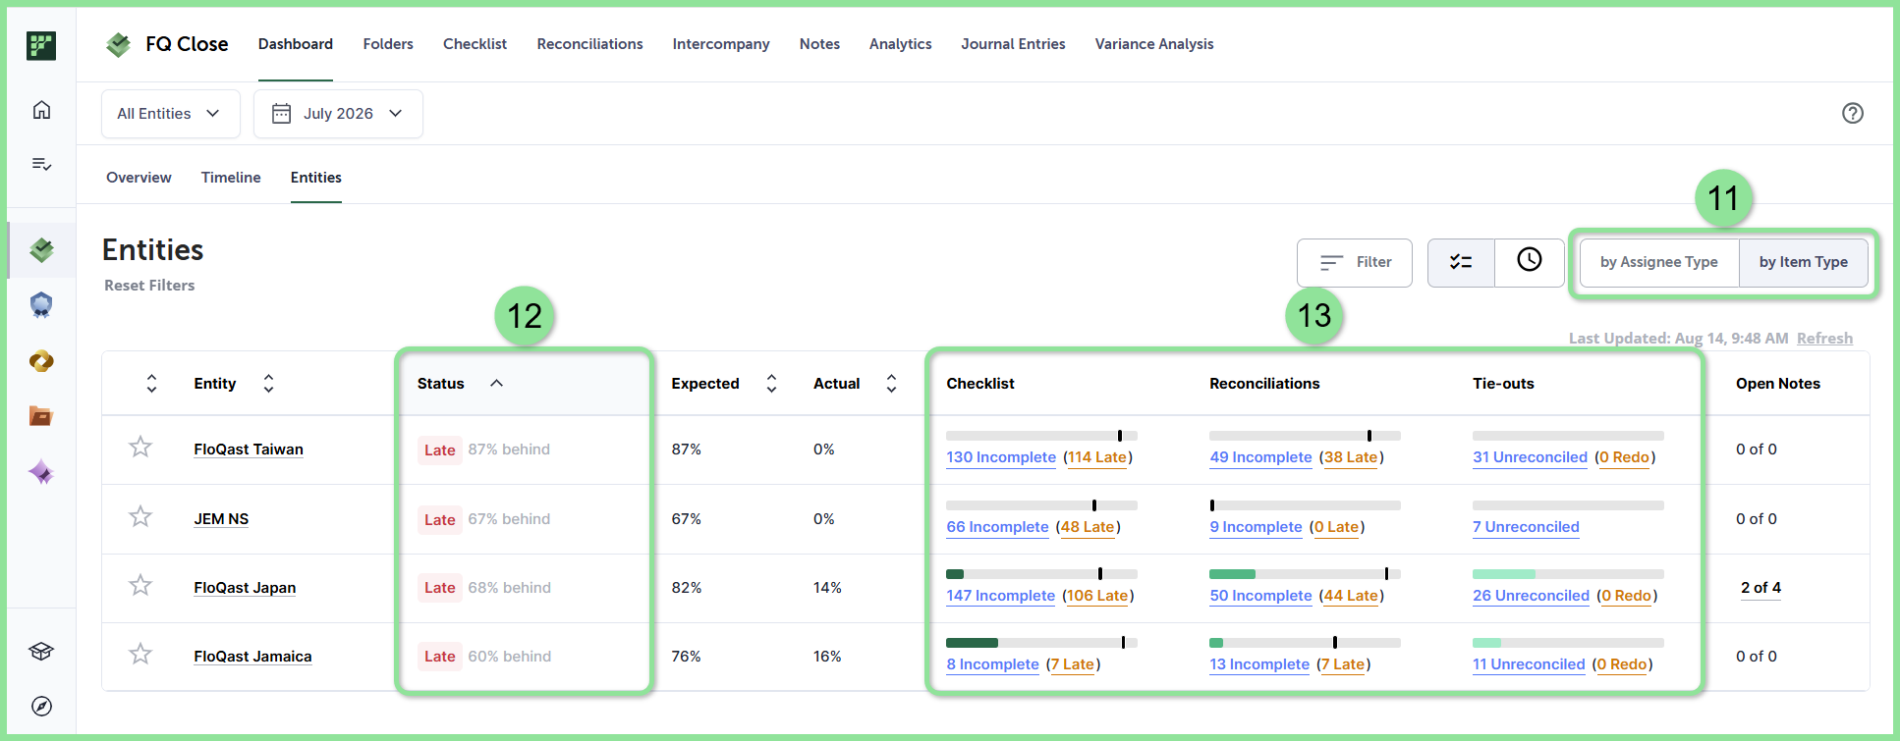Open the help question mark icon
Image resolution: width=1900 pixels, height=741 pixels.
tap(1853, 113)
